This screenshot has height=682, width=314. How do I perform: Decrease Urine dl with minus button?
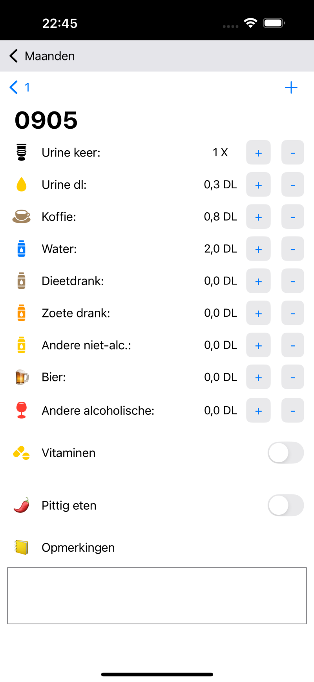point(292,185)
